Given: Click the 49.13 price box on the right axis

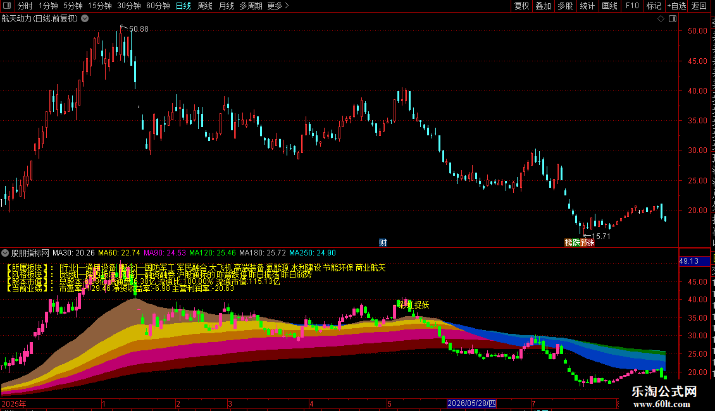Looking at the screenshot, I should (x=694, y=261).
